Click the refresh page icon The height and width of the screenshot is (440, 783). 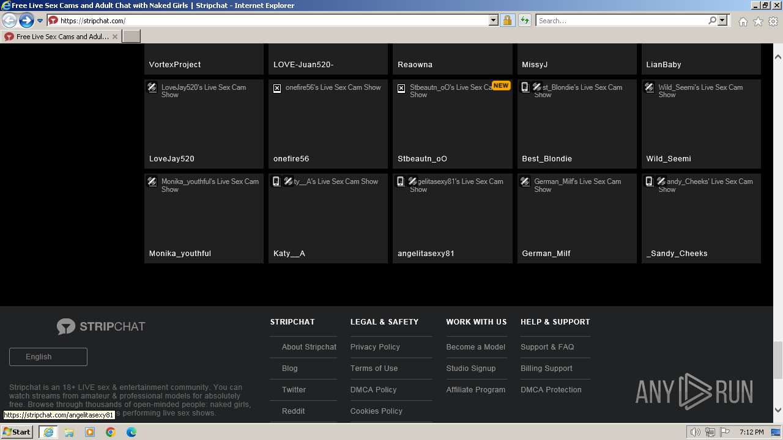point(524,20)
